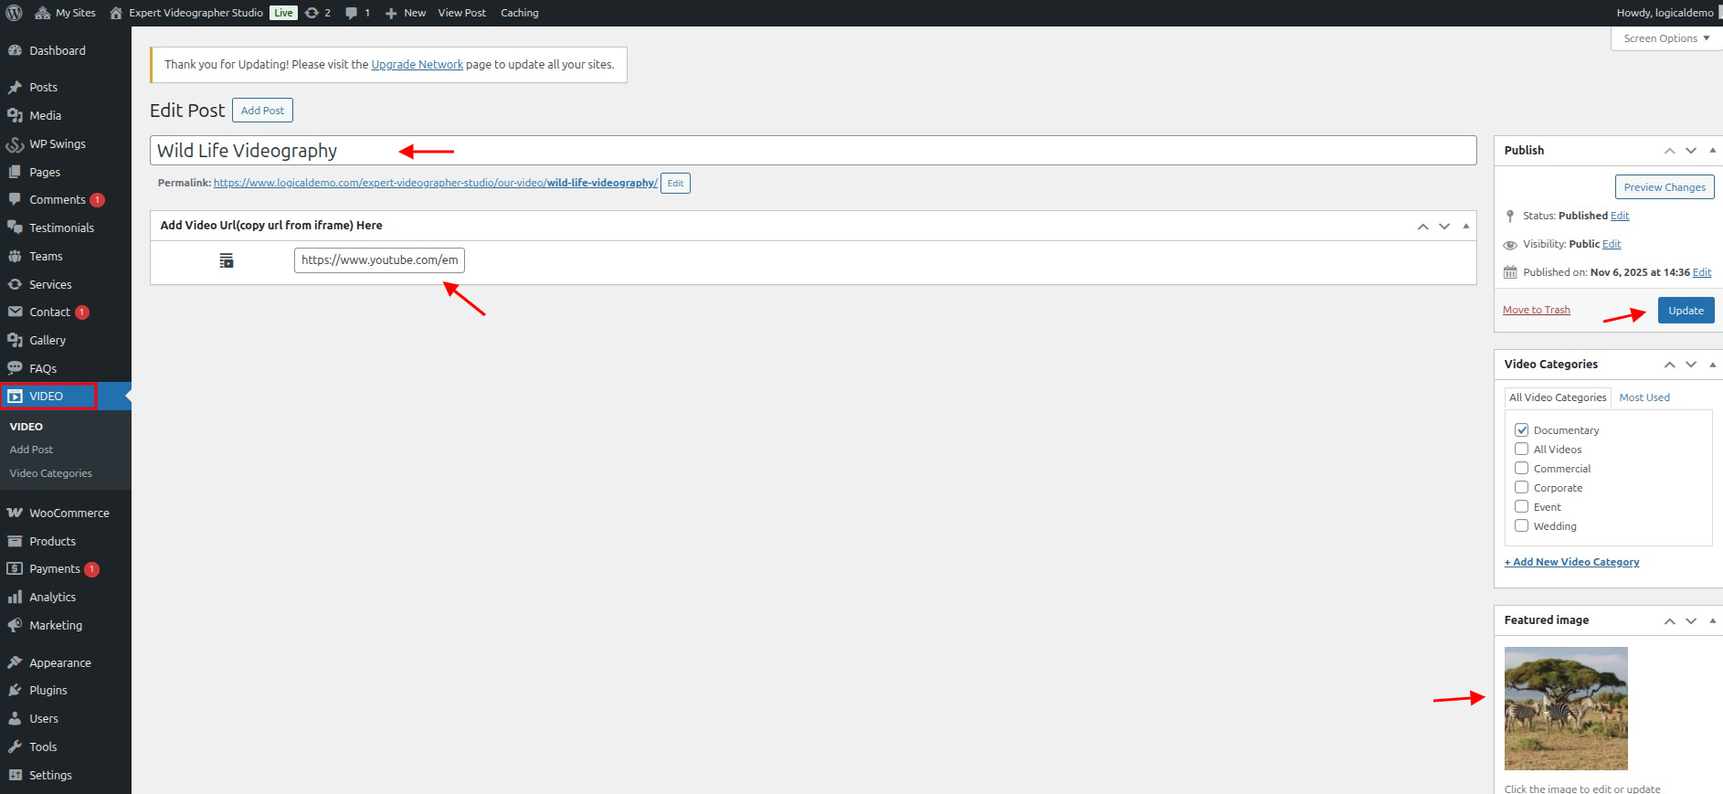Click View Post in admin bar
This screenshot has width=1723, height=794.
point(462,13)
